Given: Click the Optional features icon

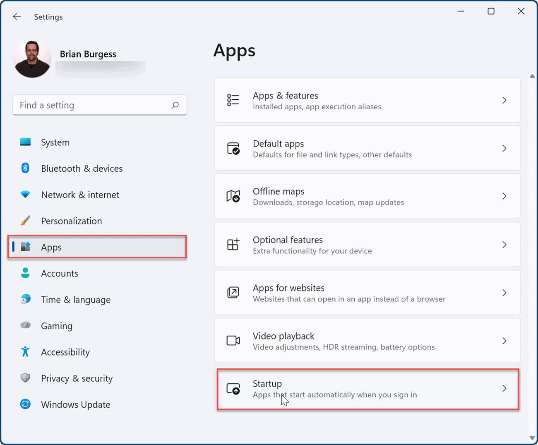Looking at the screenshot, I should pos(233,245).
